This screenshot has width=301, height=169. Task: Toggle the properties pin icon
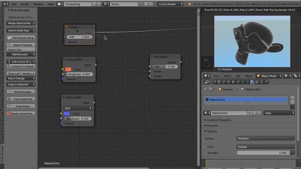[206, 89]
